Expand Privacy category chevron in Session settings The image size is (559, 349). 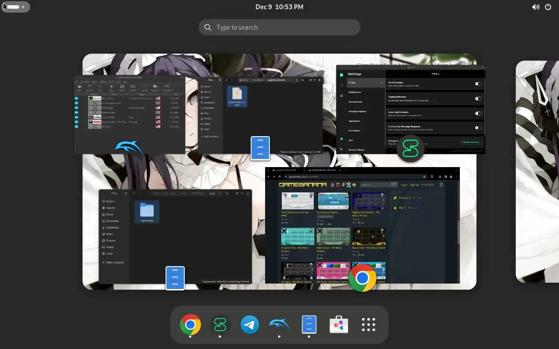click(381, 82)
